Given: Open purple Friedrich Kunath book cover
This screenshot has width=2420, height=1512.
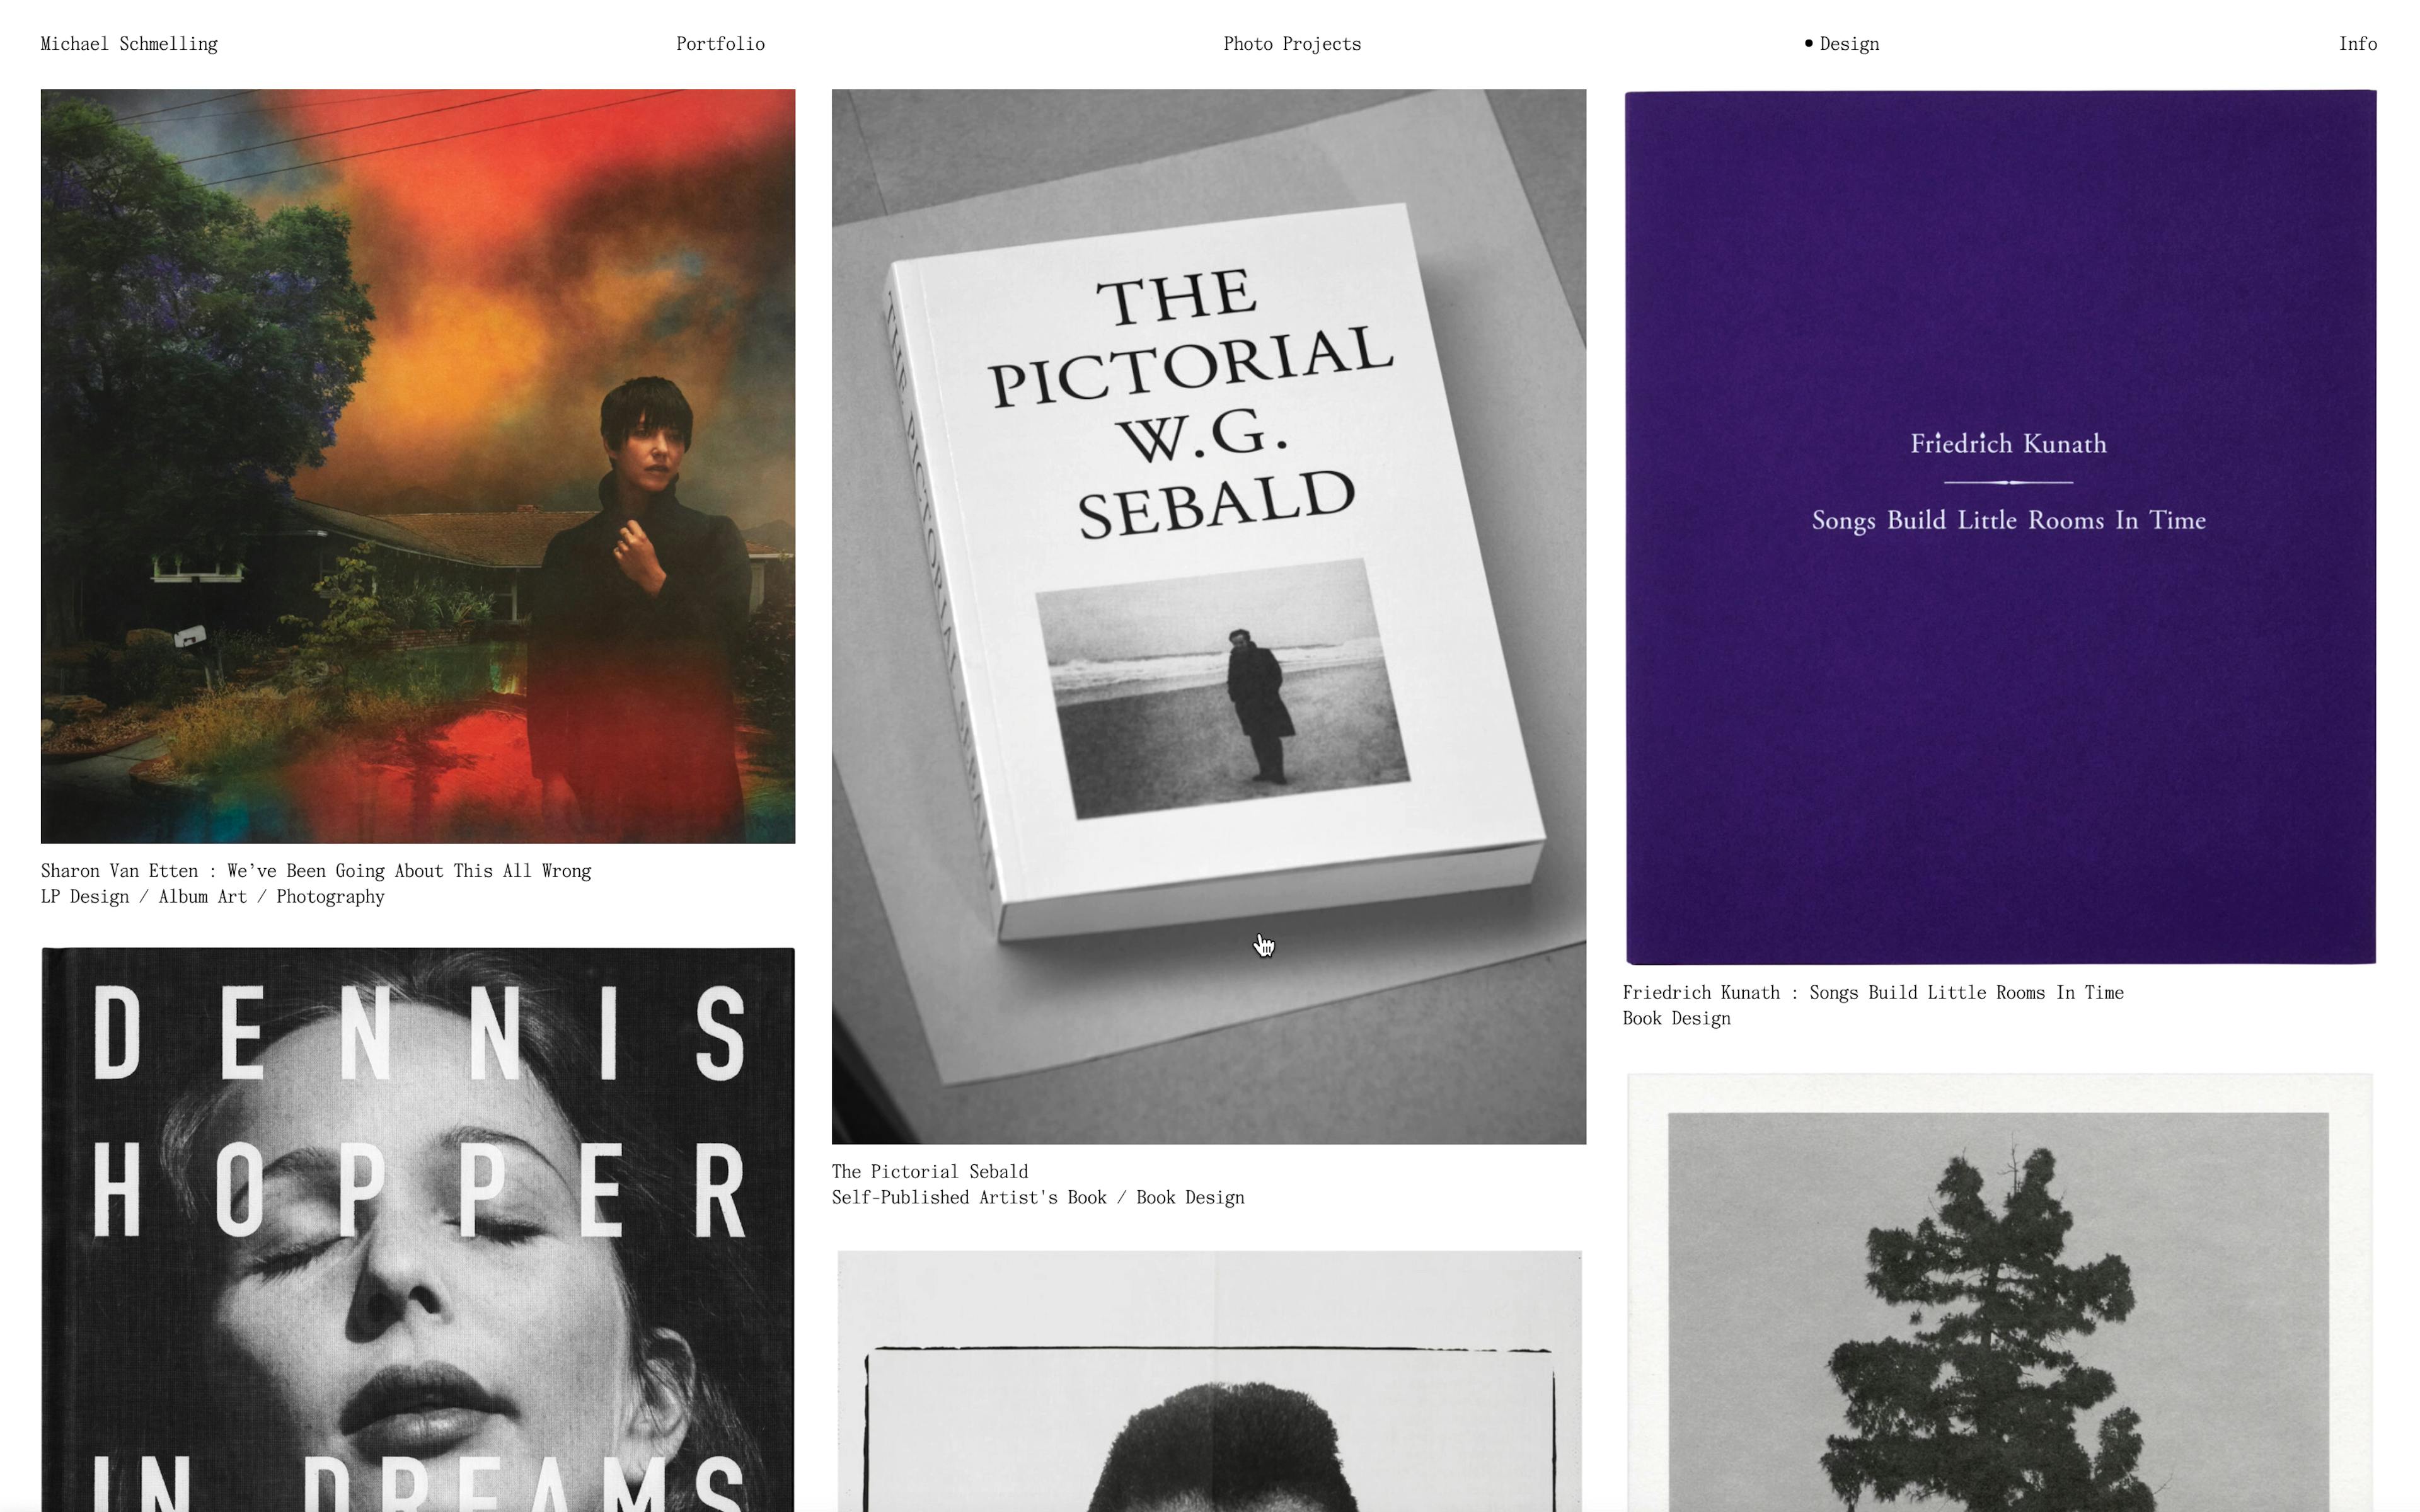Looking at the screenshot, I should (2000, 527).
